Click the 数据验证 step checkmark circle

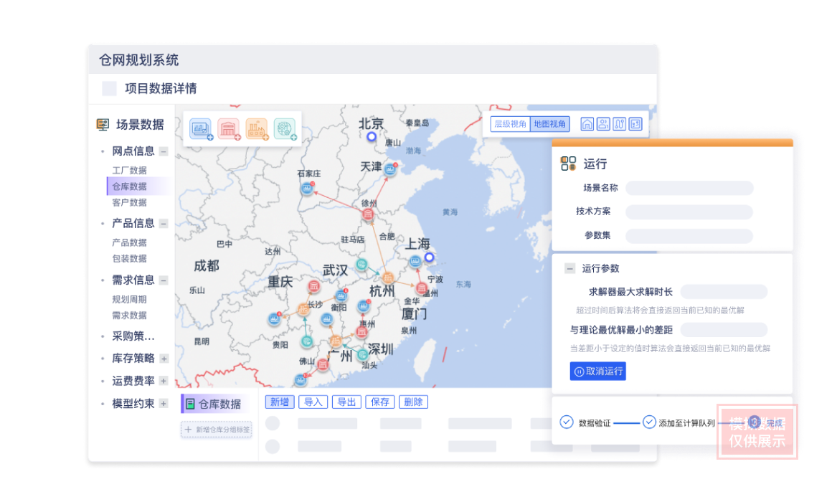566,422
